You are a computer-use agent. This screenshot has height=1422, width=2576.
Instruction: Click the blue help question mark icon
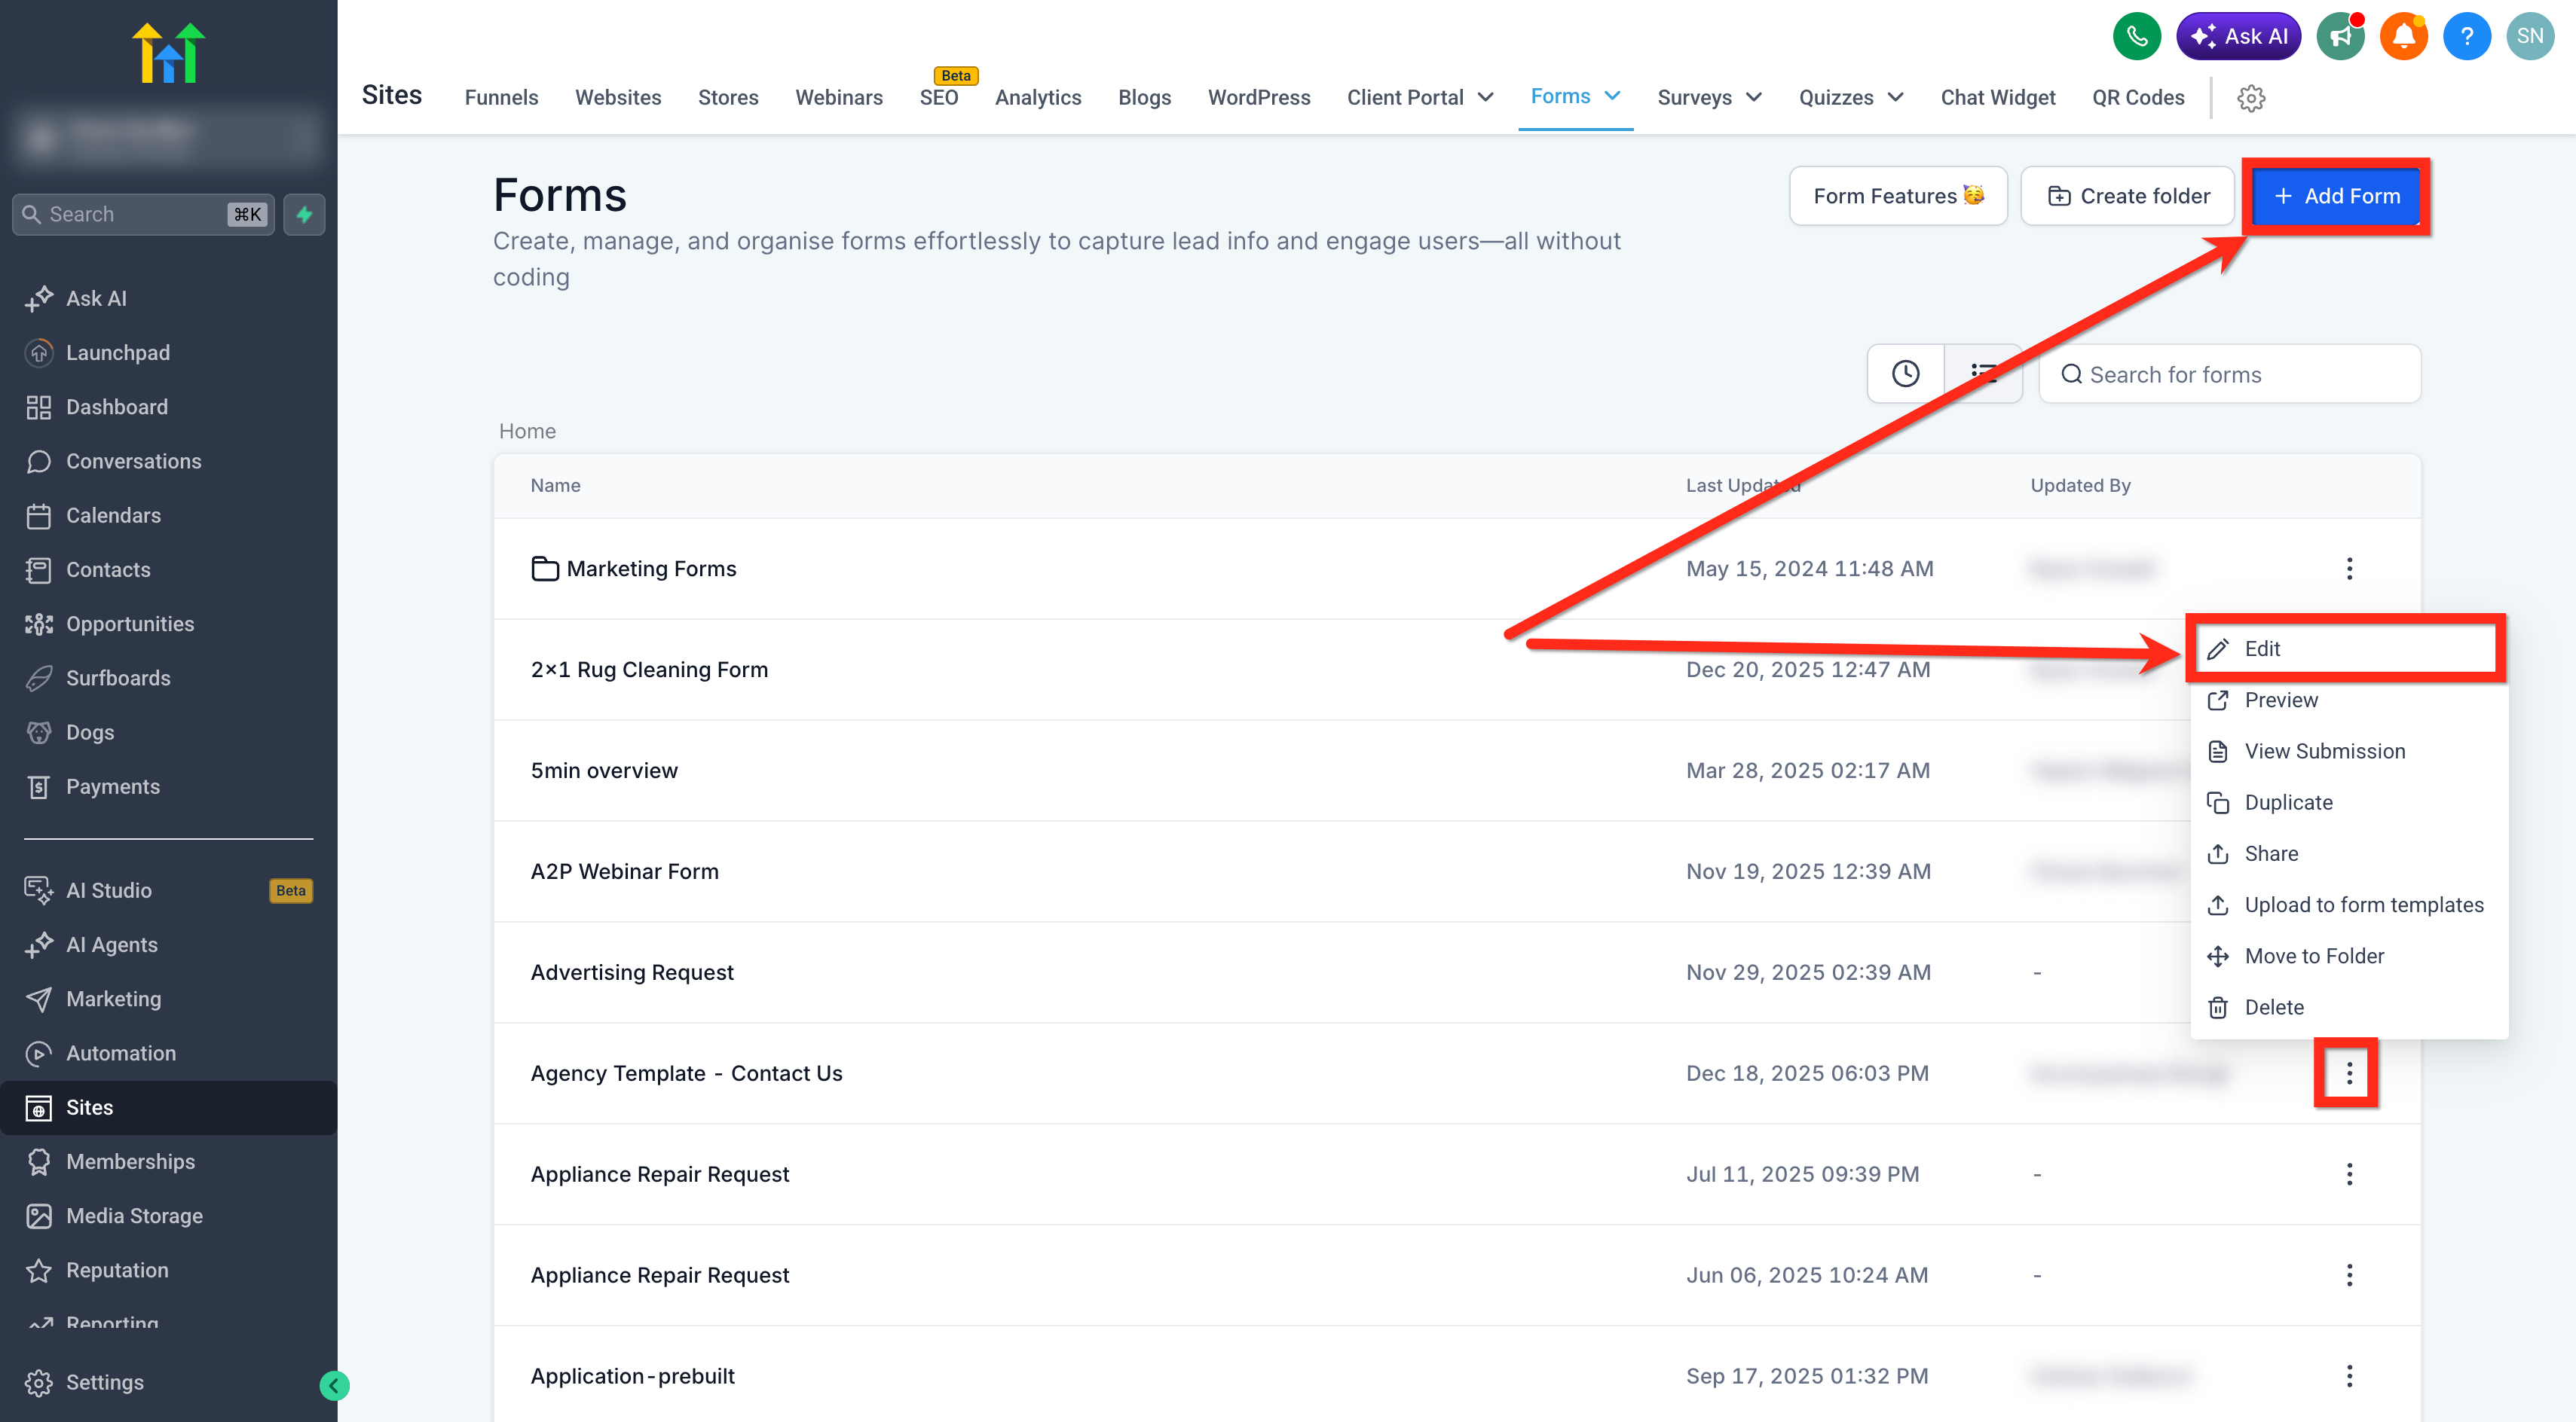[2466, 37]
